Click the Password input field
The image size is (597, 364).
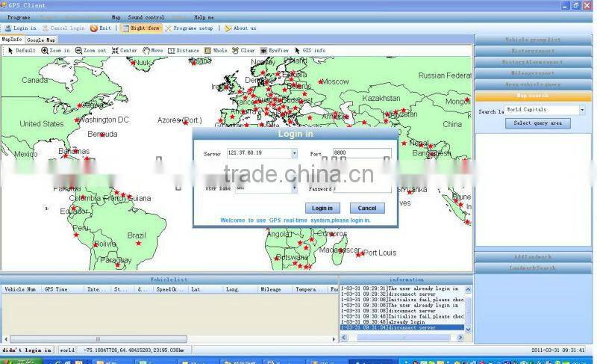coord(363,188)
